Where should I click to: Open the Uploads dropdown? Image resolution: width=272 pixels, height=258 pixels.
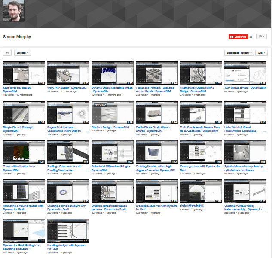(23, 53)
